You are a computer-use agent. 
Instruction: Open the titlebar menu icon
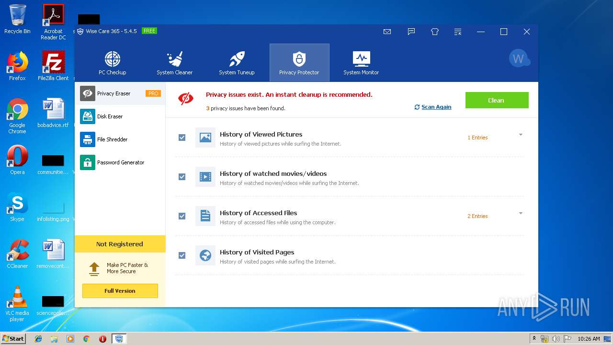tap(458, 32)
